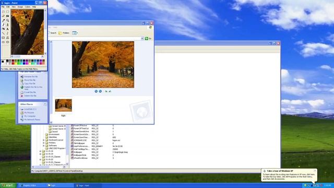Click Move this file link
This screenshot has width=334, height=188.
[x=30, y=80]
